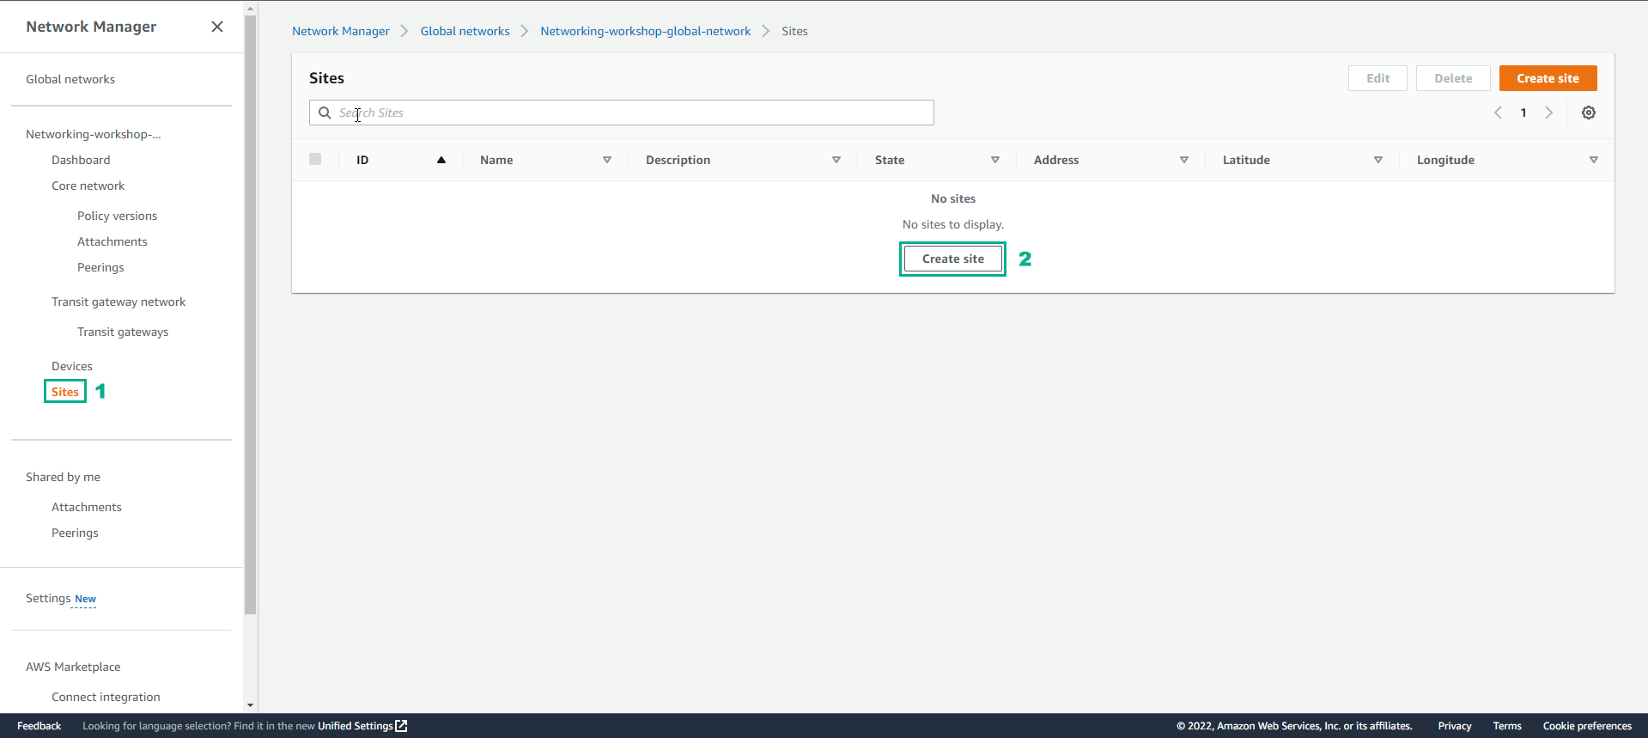Click sidebar scrollbar thumb
This screenshot has width=1648, height=738.
click(x=251, y=314)
